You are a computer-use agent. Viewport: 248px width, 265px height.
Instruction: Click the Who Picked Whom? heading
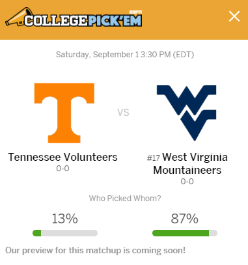(125, 199)
